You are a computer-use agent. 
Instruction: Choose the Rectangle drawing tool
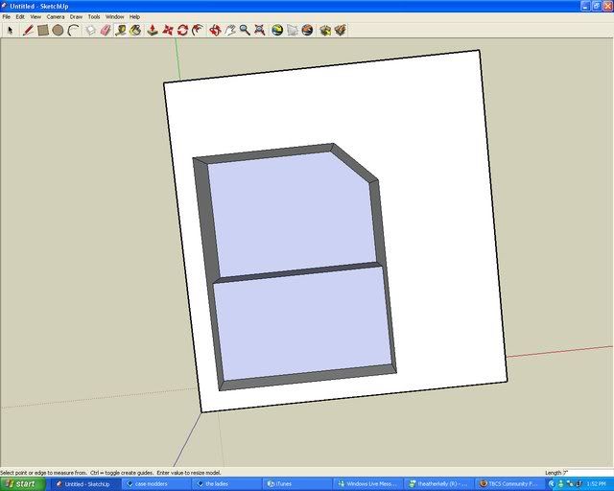(42, 30)
